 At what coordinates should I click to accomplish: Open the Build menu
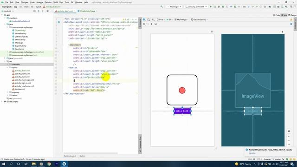point(56,2)
